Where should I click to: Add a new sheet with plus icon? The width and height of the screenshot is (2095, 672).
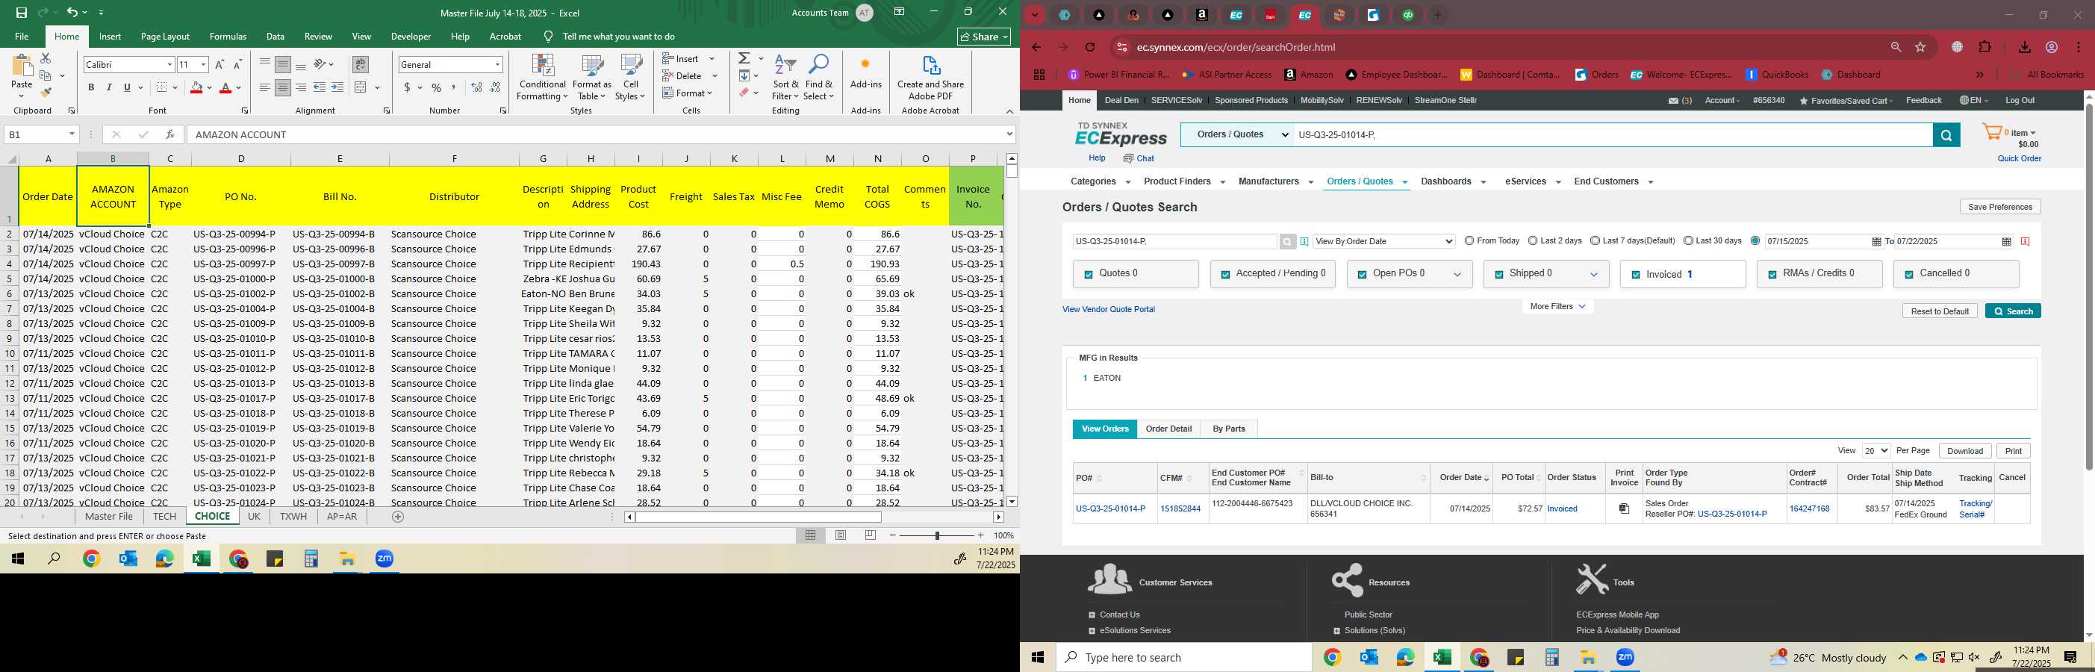pyautogui.click(x=398, y=517)
